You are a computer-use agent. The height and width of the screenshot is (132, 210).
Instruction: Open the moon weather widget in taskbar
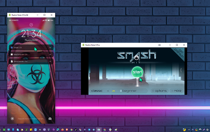click(x=184, y=129)
